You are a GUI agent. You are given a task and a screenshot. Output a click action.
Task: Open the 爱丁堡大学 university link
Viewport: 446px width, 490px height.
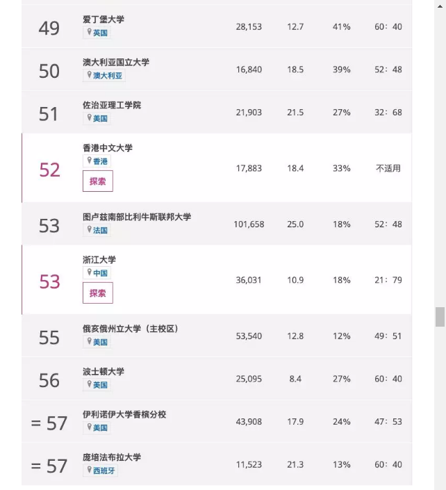click(104, 19)
